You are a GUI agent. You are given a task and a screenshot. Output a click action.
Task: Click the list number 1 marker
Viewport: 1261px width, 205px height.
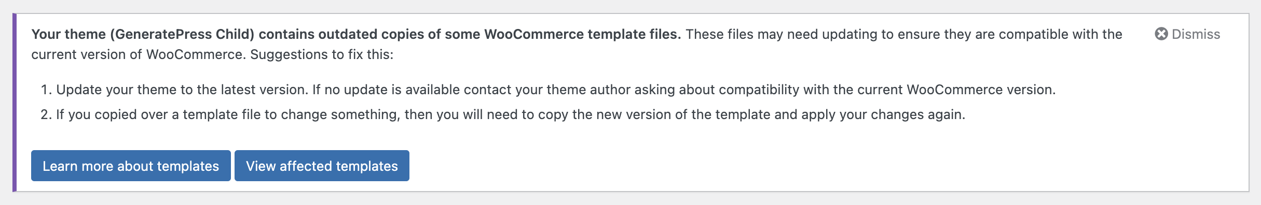[x=46, y=90]
